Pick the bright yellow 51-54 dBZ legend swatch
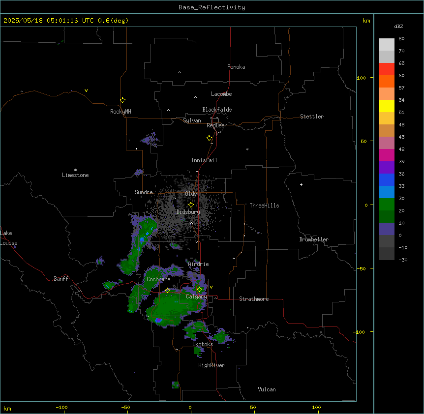This screenshot has width=424, height=414. coord(387,106)
